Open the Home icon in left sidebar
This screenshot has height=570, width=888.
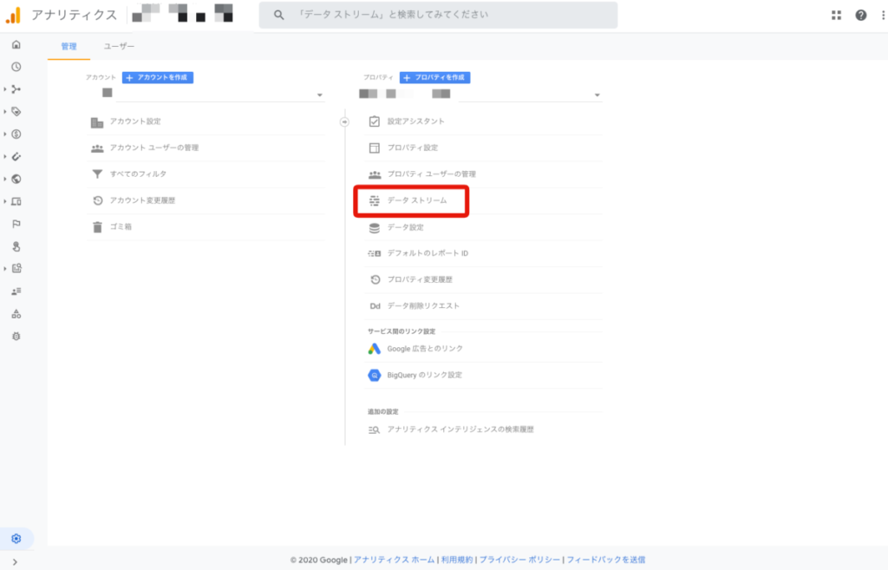click(x=16, y=44)
